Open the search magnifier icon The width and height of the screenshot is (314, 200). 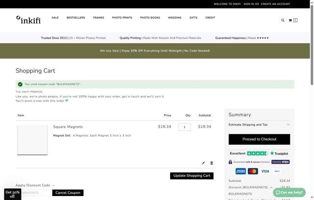point(283,20)
